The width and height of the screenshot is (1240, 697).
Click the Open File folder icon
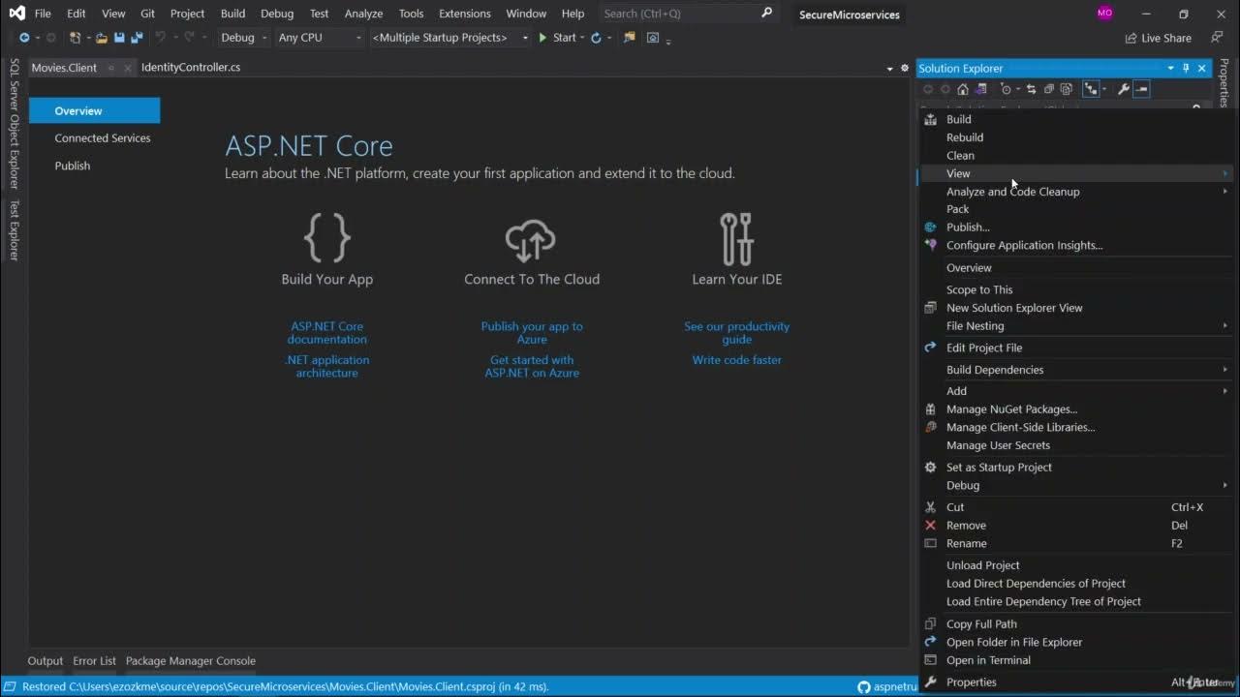pos(102,38)
